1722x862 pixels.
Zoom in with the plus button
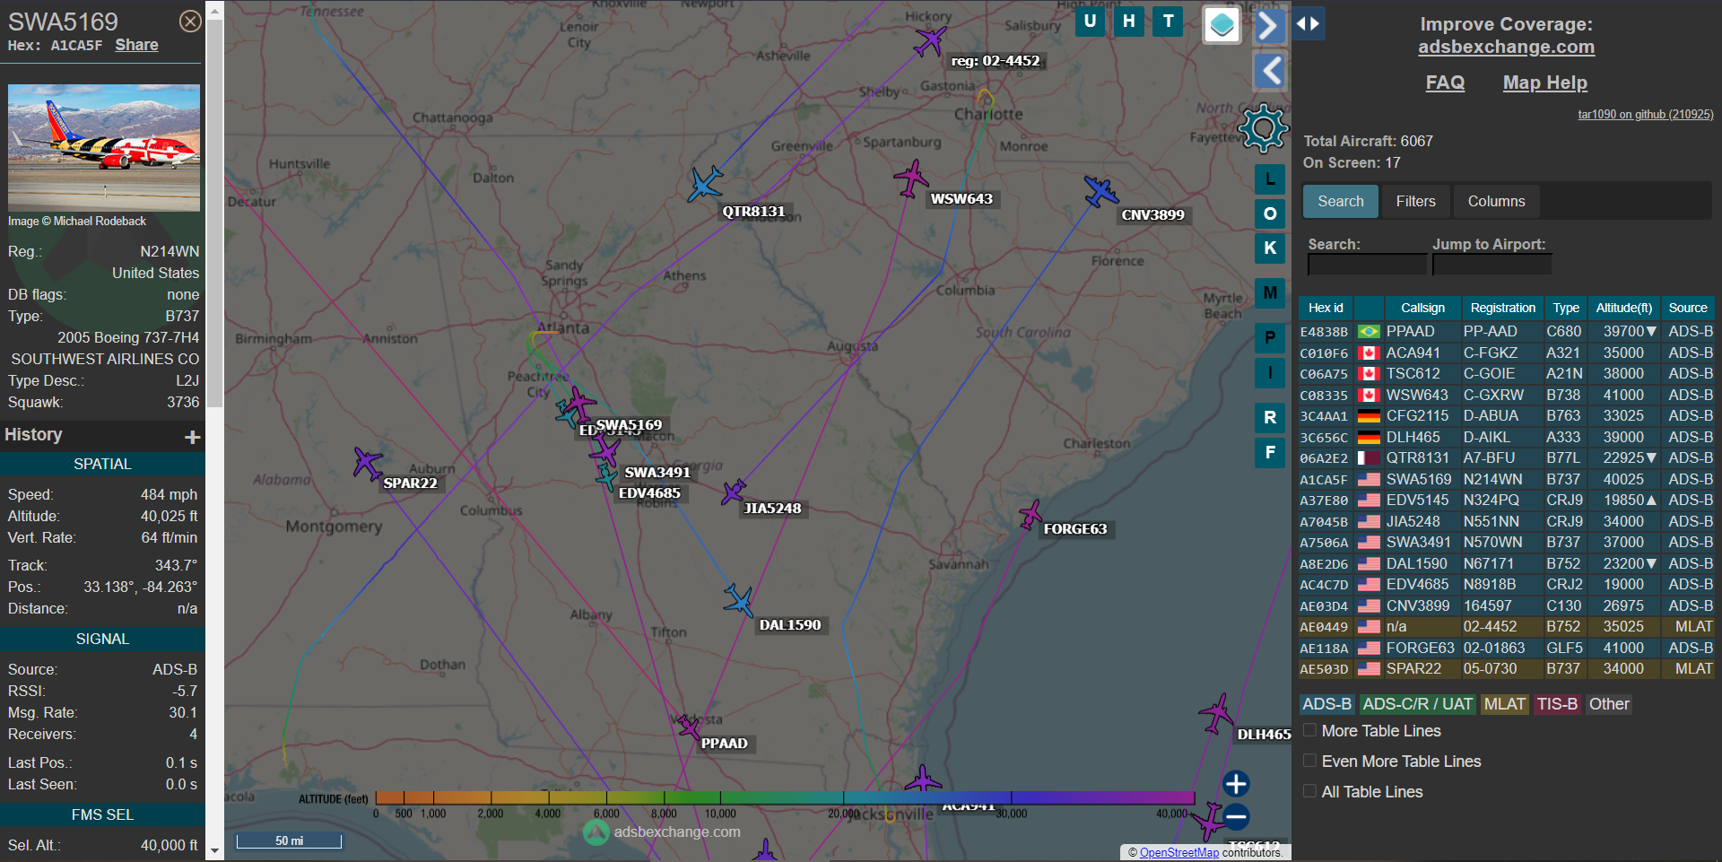(1236, 784)
